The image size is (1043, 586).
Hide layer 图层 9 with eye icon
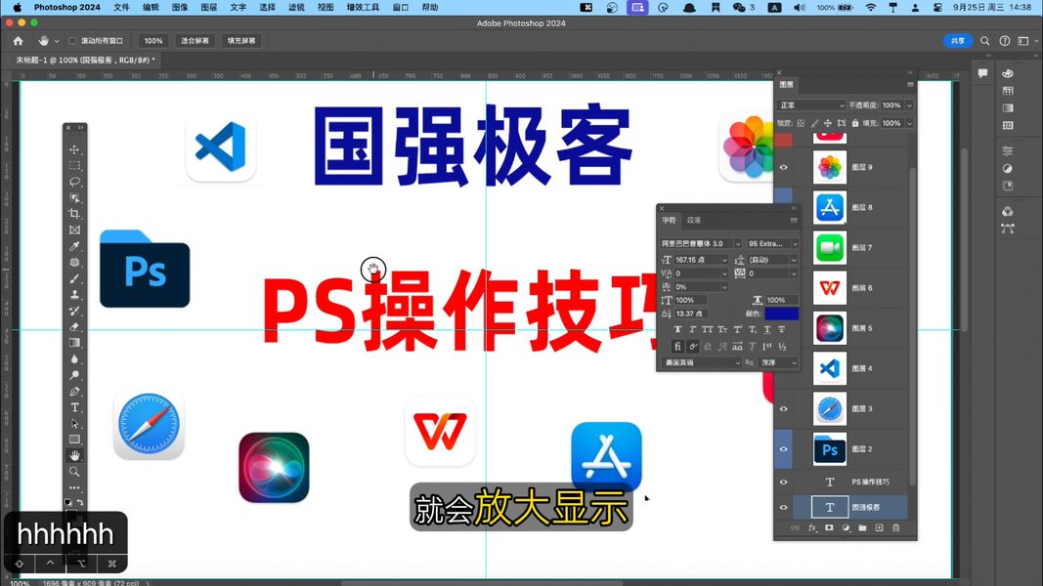tap(784, 167)
